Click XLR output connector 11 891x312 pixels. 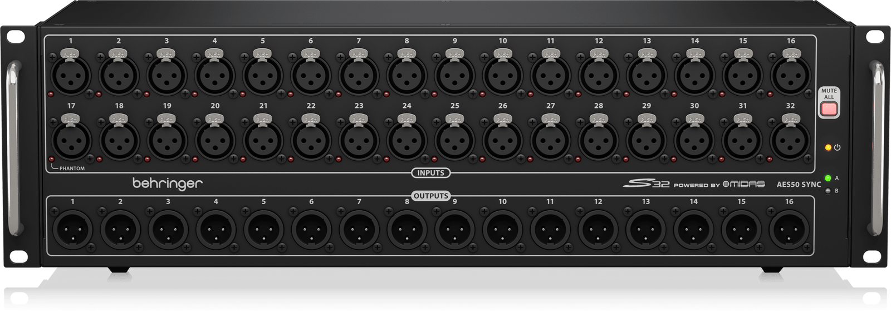click(550, 230)
